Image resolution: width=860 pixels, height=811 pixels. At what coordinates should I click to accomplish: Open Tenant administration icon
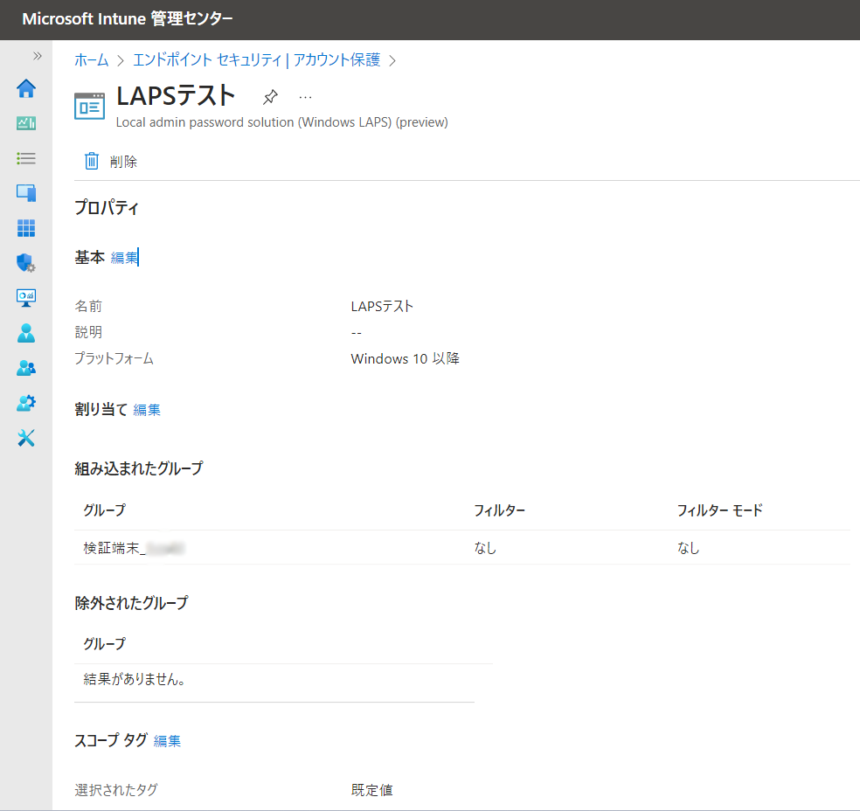(26, 403)
